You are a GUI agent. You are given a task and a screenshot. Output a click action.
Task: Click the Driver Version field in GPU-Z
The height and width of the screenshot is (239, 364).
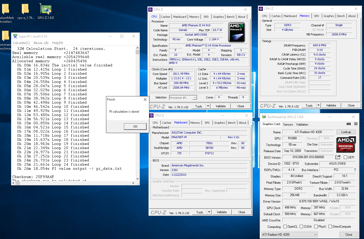coord(319,201)
